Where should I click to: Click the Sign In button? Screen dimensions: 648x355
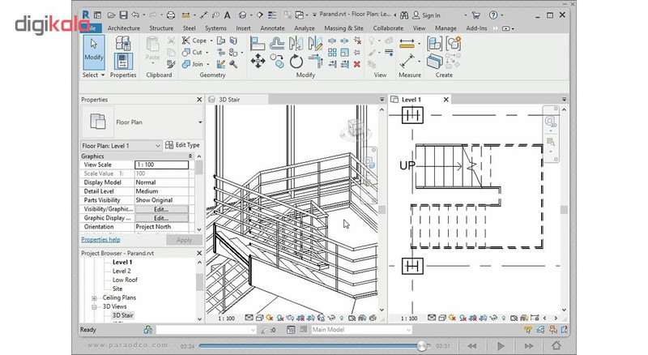tap(426, 15)
